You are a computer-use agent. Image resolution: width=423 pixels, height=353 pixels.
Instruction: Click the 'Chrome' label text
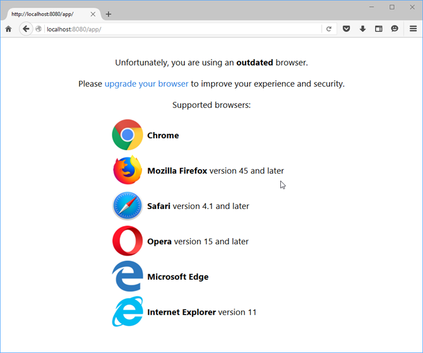(x=163, y=136)
